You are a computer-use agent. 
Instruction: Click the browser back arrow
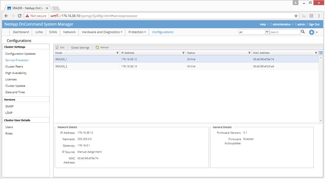[6, 16]
